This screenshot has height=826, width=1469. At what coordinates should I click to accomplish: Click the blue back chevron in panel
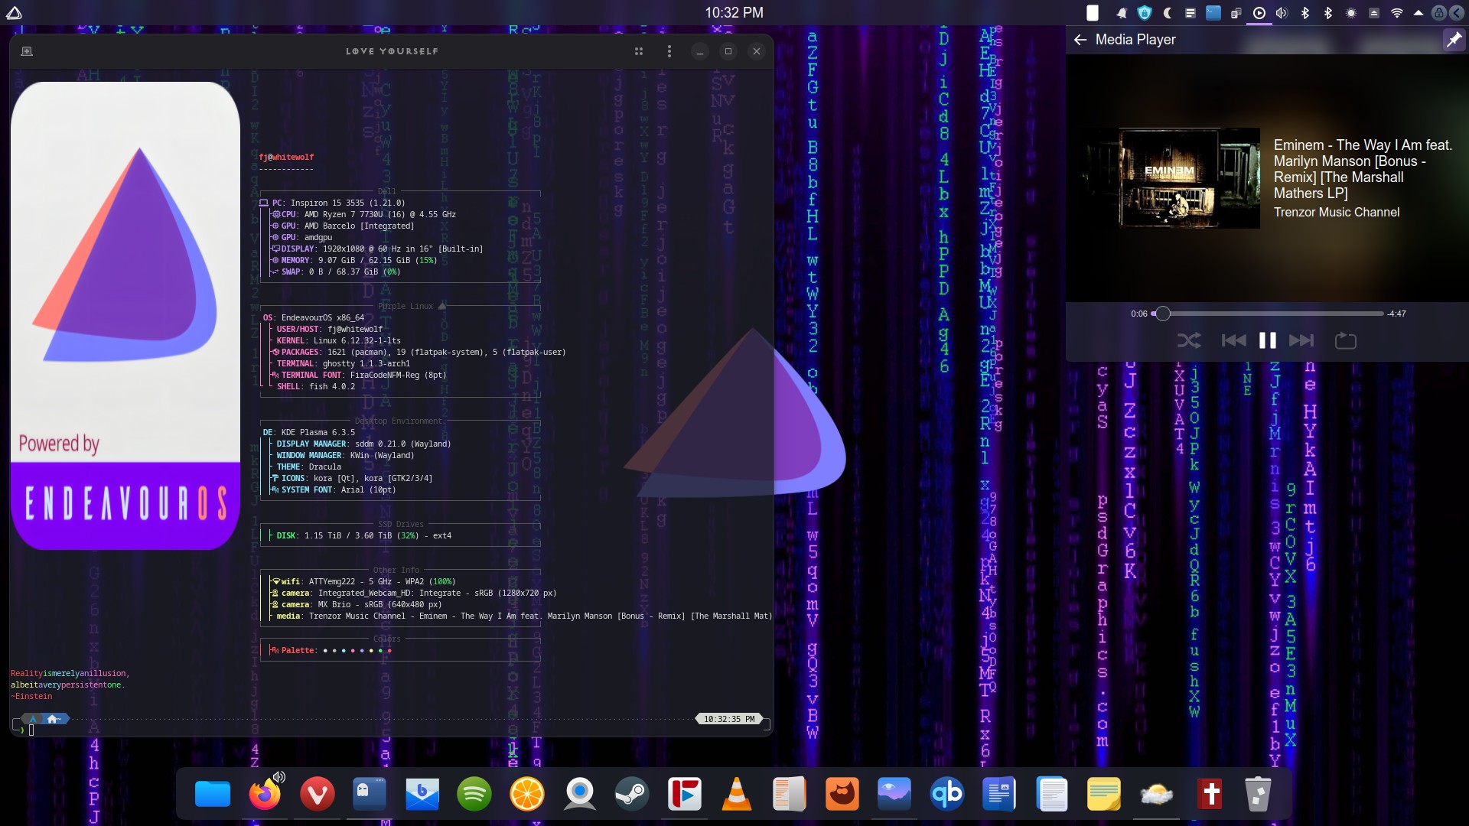[1457, 13]
